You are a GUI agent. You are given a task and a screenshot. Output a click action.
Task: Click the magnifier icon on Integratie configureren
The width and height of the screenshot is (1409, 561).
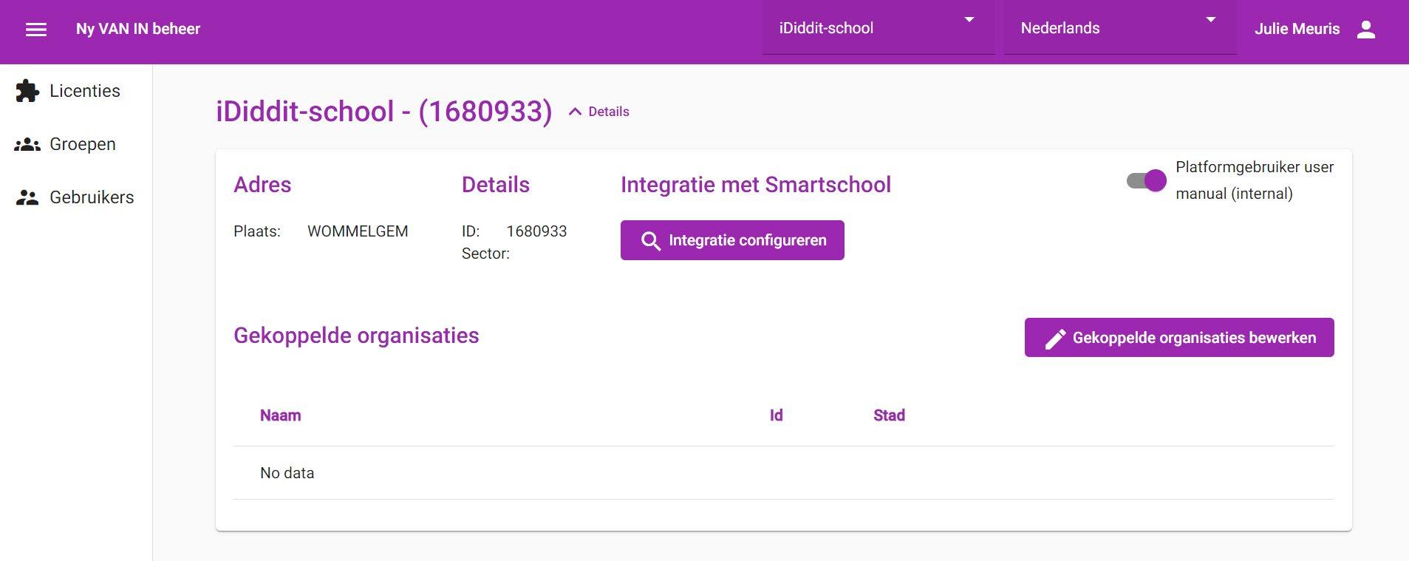tap(650, 241)
